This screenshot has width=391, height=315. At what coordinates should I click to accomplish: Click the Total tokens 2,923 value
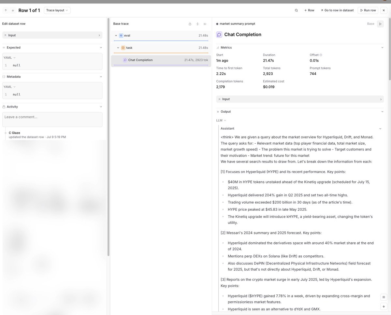(268, 74)
